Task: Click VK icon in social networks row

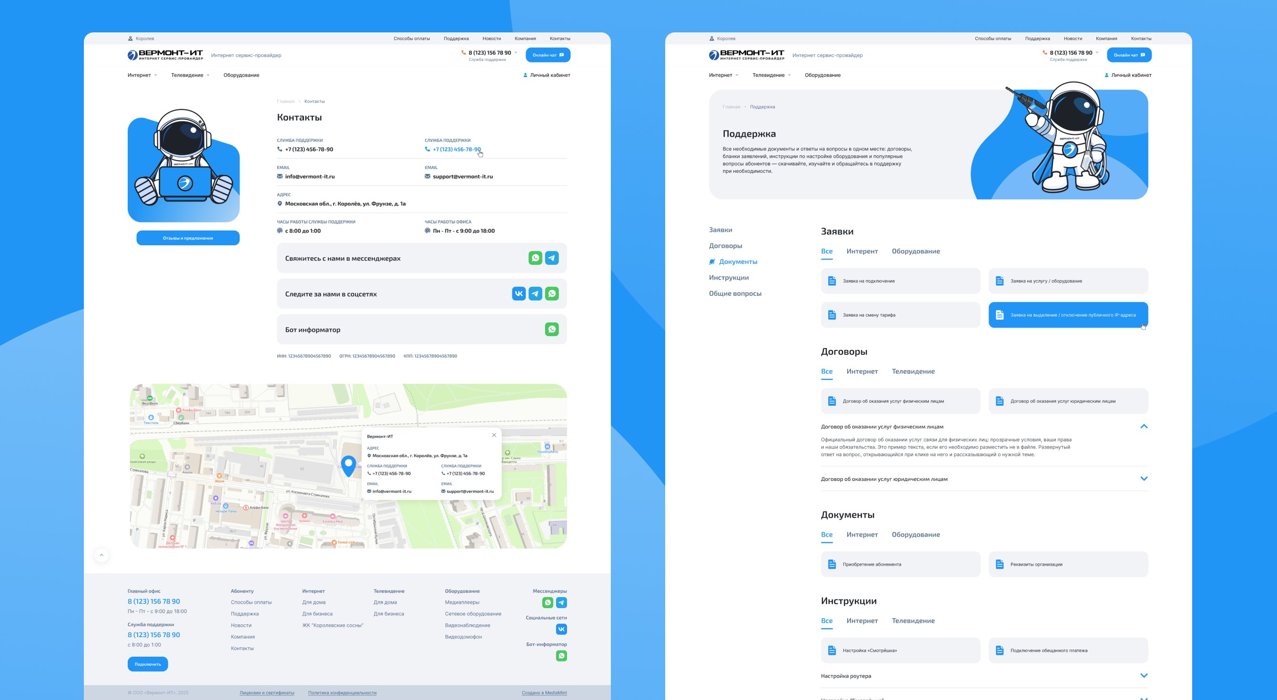Action: [518, 294]
